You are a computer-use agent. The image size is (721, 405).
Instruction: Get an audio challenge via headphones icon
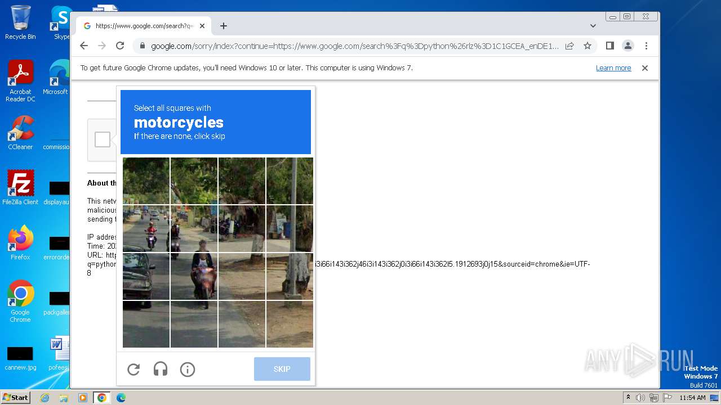(x=161, y=370)
